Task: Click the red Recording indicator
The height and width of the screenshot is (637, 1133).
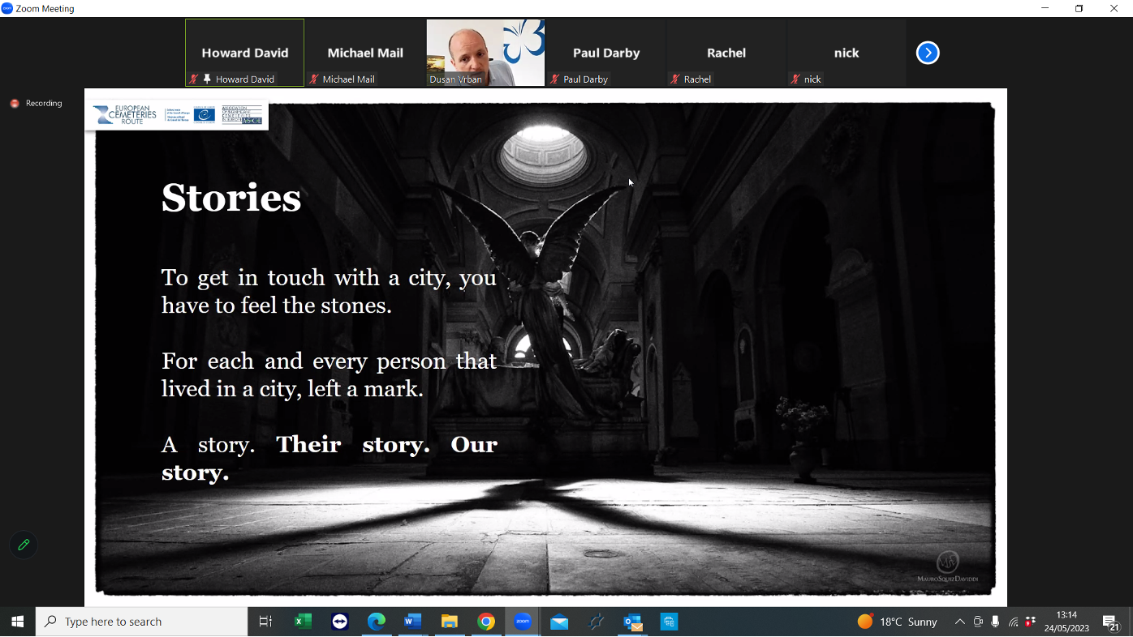Action: pyautogui.click(x=14, y=103)
